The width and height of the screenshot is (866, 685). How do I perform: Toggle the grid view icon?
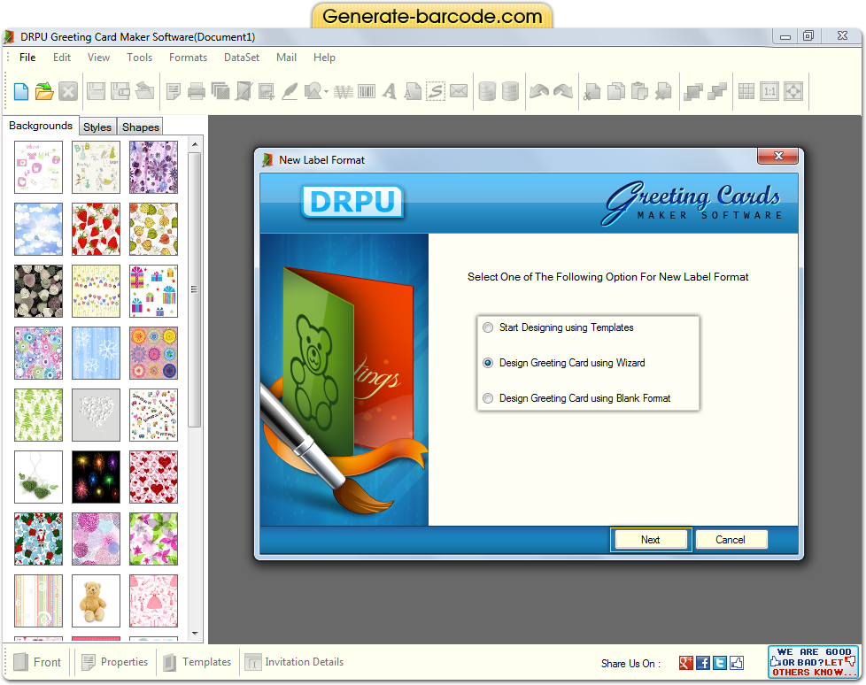[746, 91]
